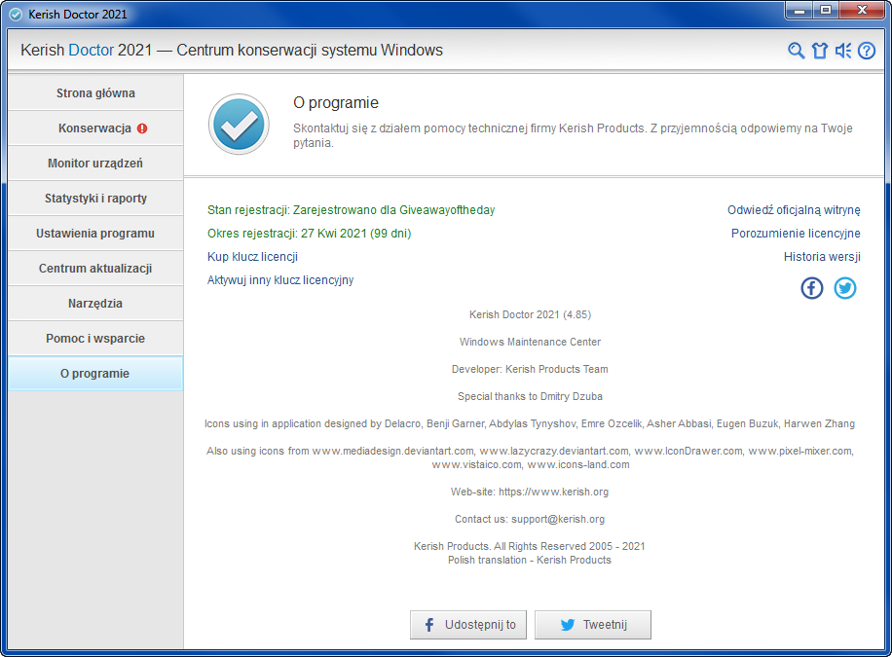This screenshot has width=892, height=657.
Task: Open Porozumienie licencyjne link
Action: (796, 234)
